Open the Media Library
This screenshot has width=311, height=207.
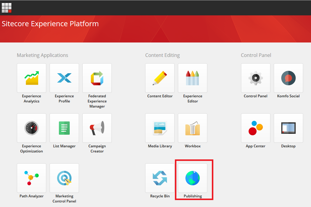pyautogui.click(x=160, y=128)
